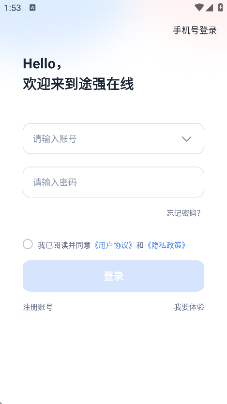The width and height of the screenshot is (227, 404).
Task: Check the agreement circle checkbox
Action: pos(28,244)
